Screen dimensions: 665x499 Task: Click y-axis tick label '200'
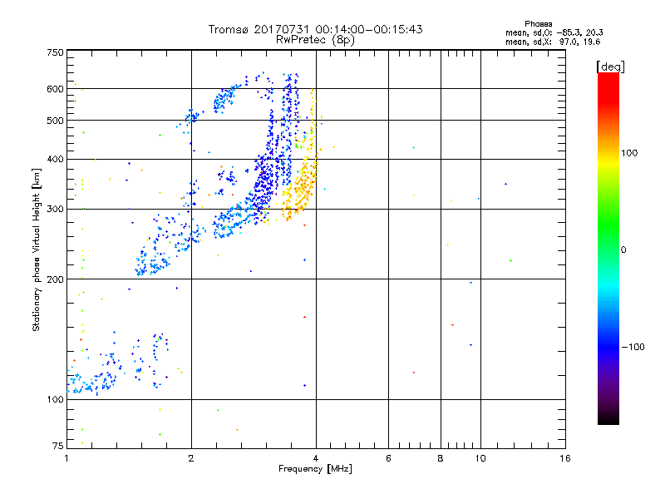[x=55, y=279]
